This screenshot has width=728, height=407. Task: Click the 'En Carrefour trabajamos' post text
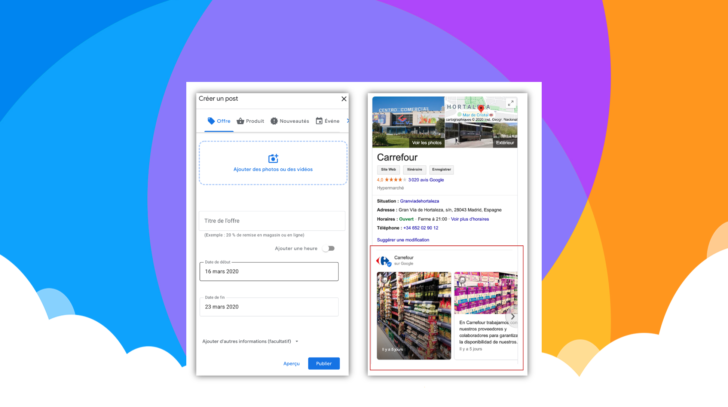tap(488, 332)
